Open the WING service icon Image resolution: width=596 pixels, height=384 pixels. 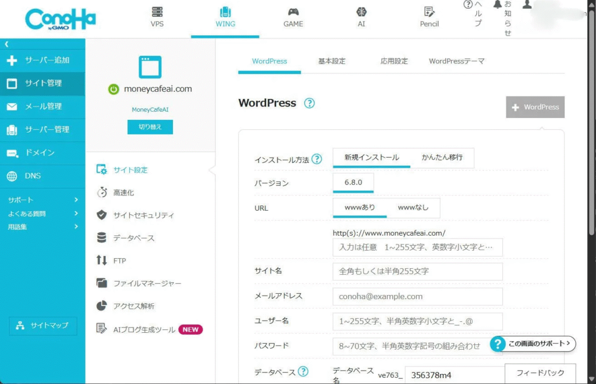225,12
